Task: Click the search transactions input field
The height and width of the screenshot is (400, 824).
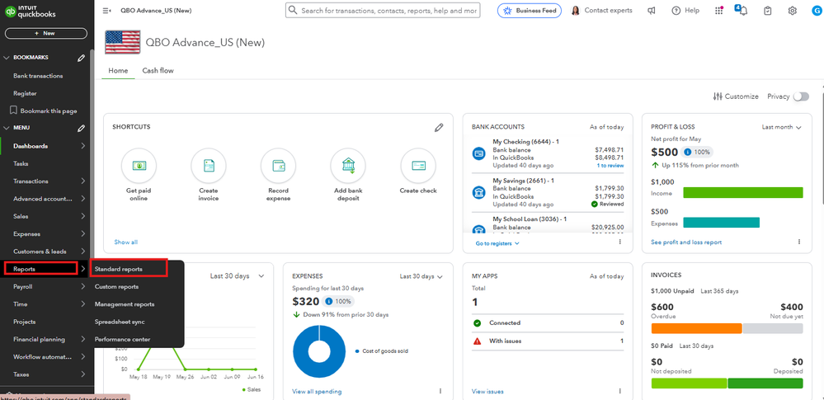Action: [x=388, y=11]
